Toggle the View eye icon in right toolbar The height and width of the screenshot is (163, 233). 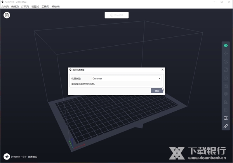pyautogui.click(x=226, y=45)
